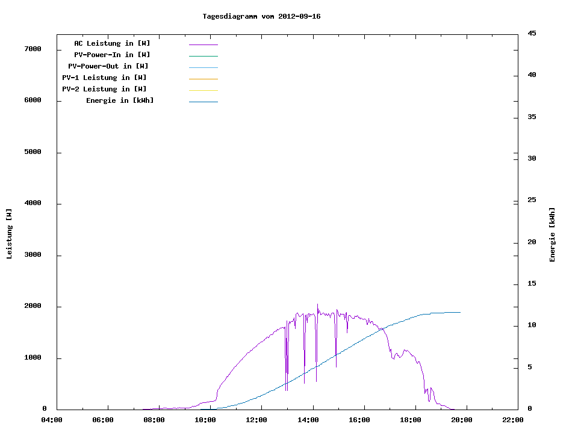
Task: Click the 10 value on the right energy axis
Action: tap(532, 325)
